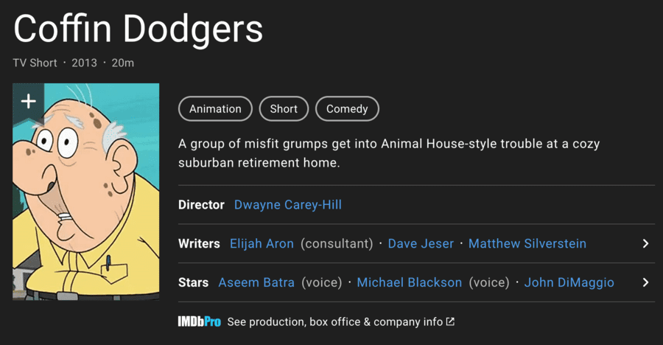663x345 pixels.
Task: Open Michael Blackson's profile
Action: click(x=410, y=282)
